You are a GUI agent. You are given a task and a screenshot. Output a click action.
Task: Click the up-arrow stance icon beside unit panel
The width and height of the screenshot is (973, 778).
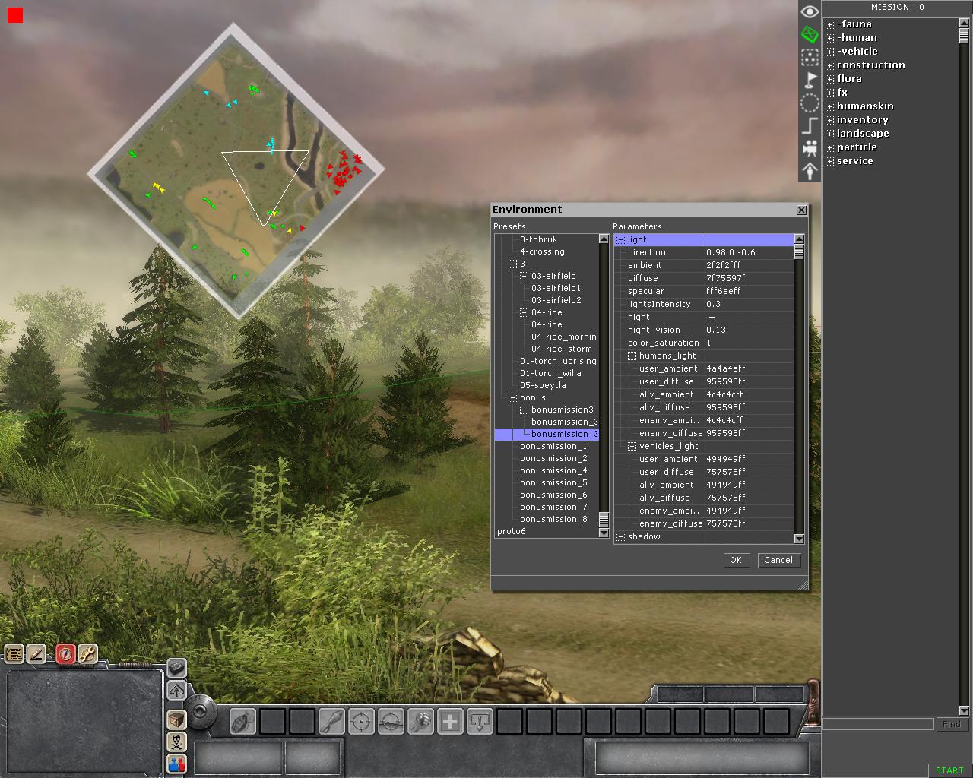click(x=176, y=690)
